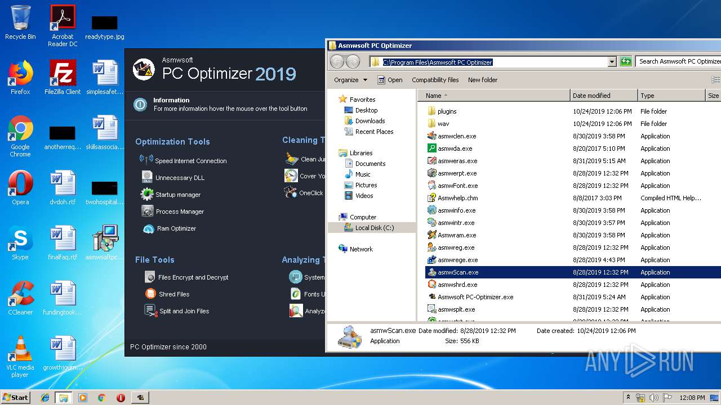Click the wav folder

443,124
